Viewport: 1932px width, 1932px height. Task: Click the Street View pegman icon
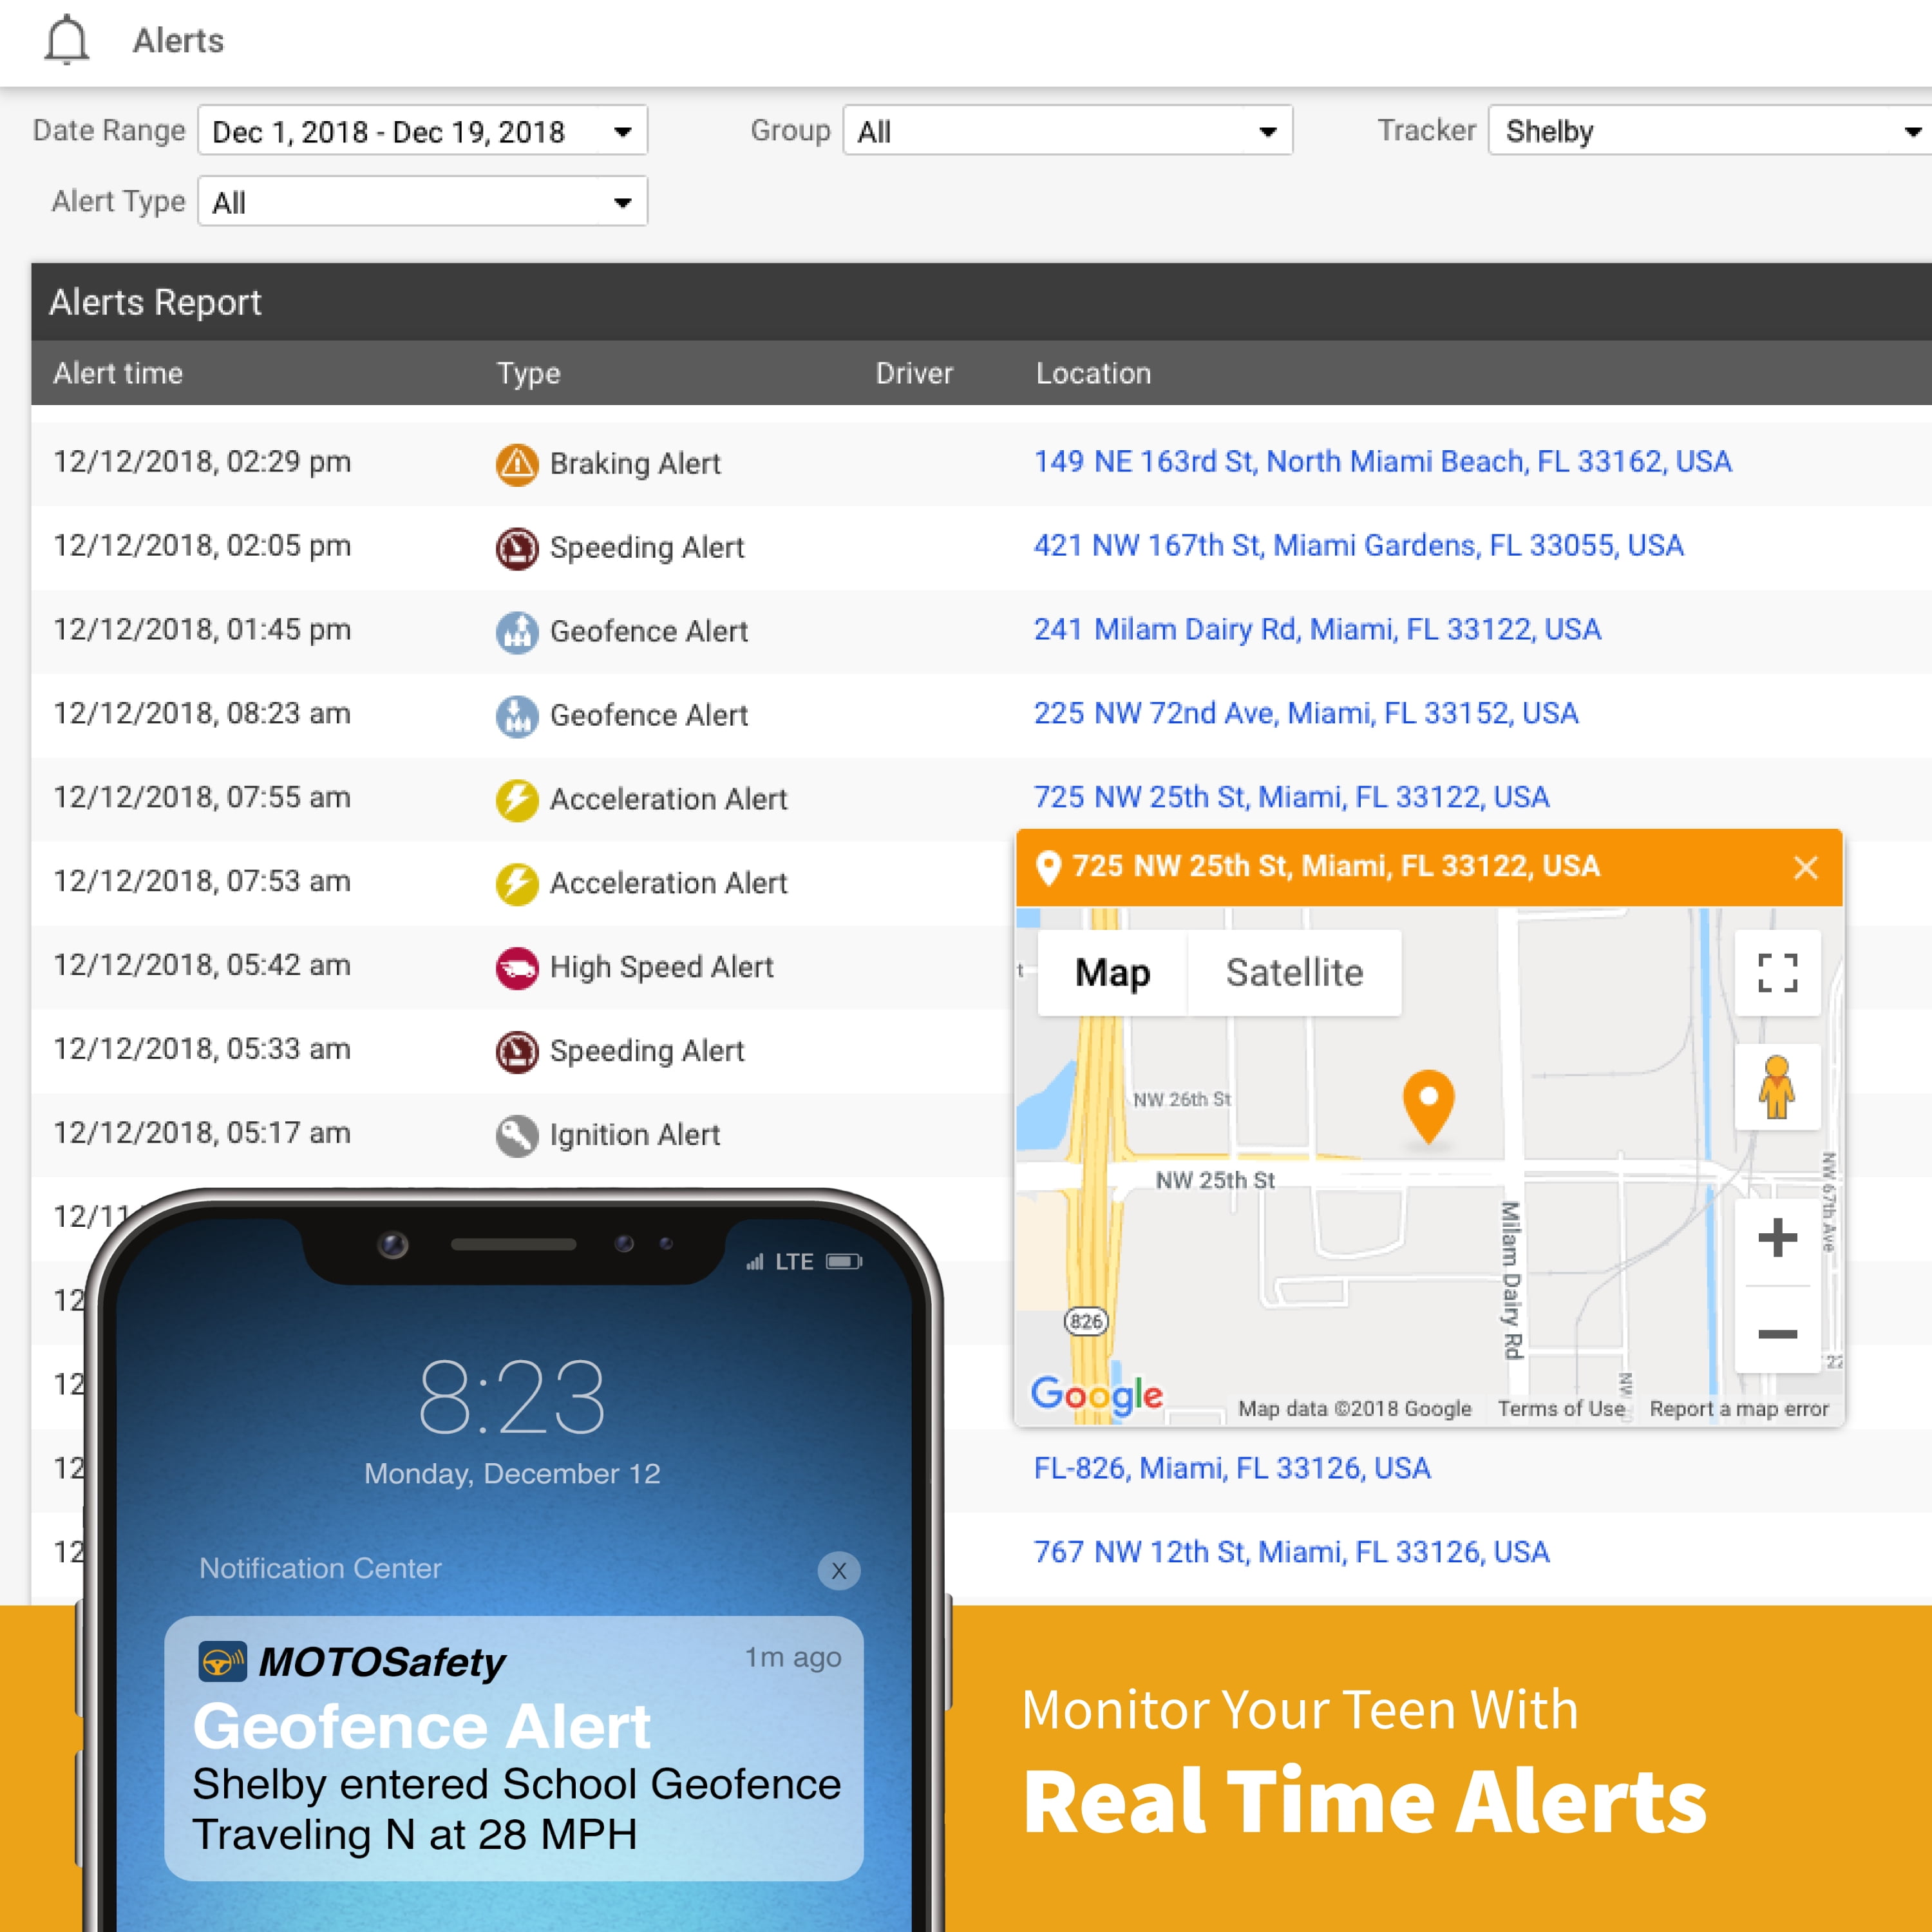[x=1777, y=1087]
